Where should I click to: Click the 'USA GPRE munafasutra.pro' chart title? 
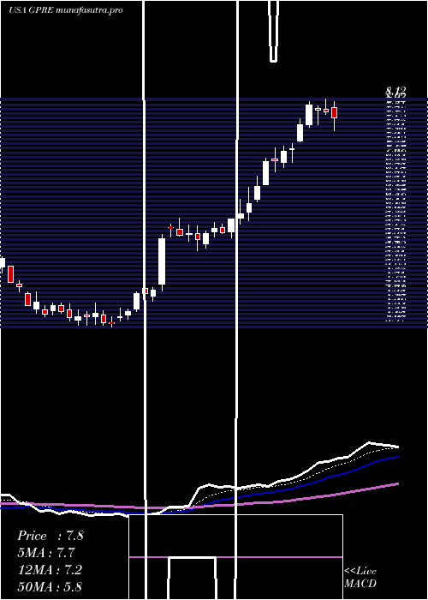pos(66,10)
